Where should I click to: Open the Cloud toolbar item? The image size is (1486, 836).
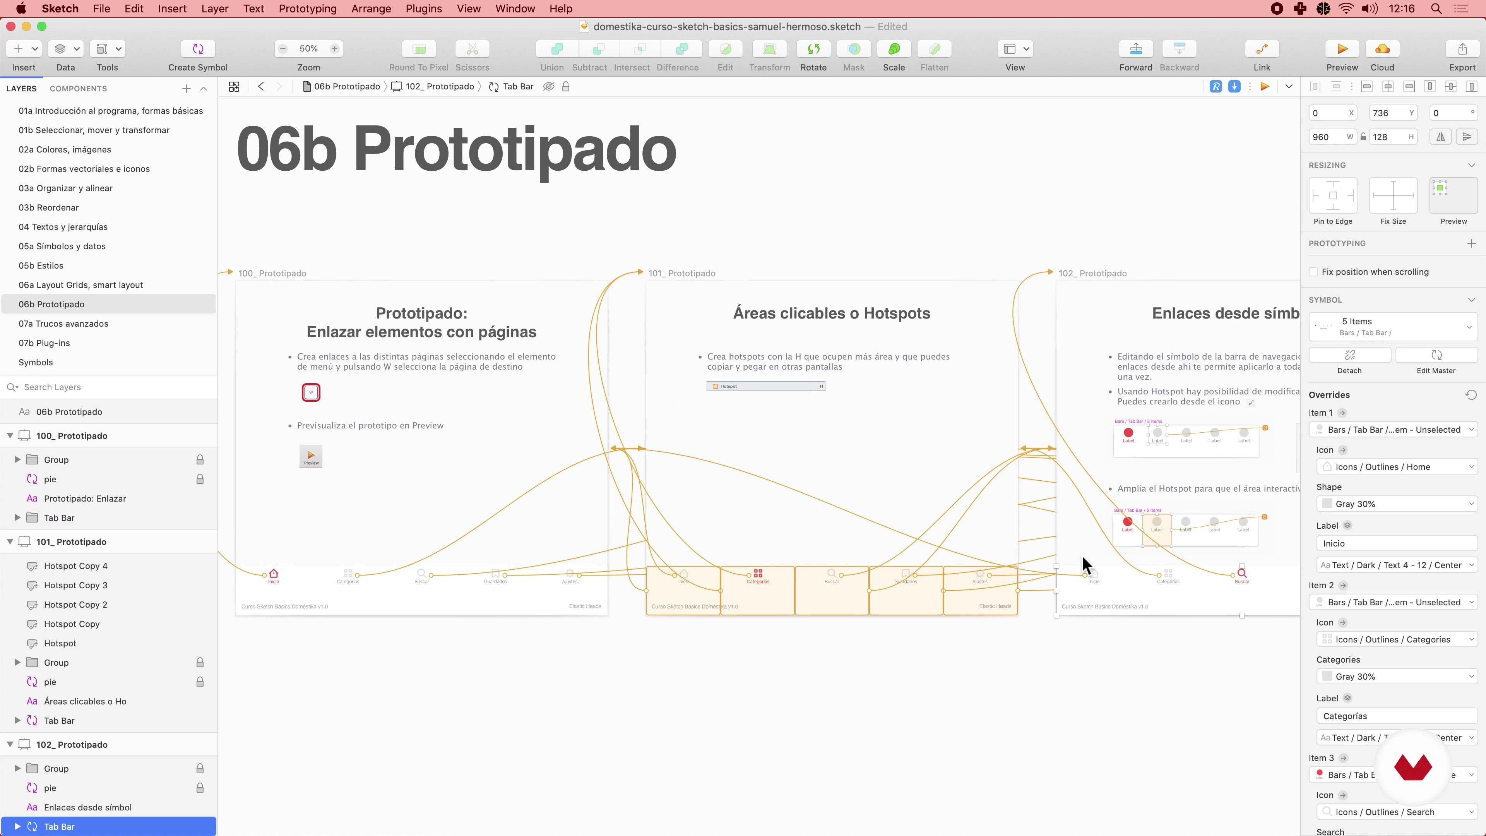pyautogui.click(x=1382, y=49)
